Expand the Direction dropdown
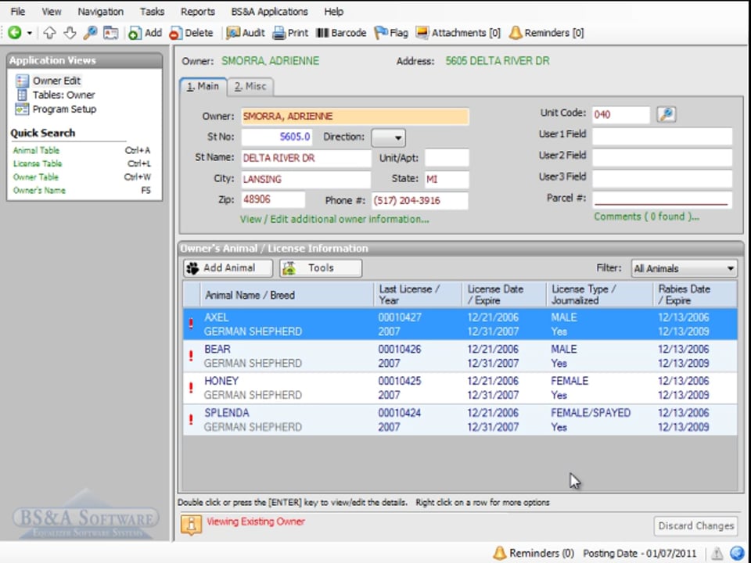This screenshot has height=563, width=751. (388, 138)
